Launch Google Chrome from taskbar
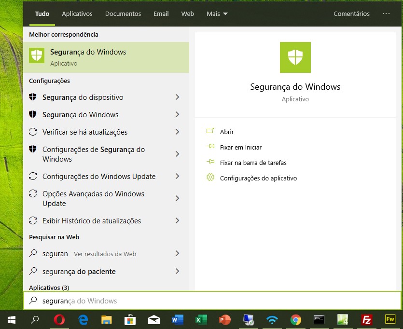This screenshot has height=329, width=403. tap(296, 320)
